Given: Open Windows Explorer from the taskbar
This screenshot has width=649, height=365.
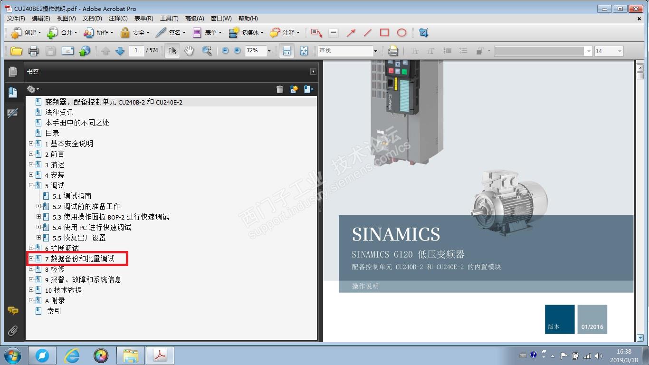Looking at the screenshot, I should [x=131, y=355].
